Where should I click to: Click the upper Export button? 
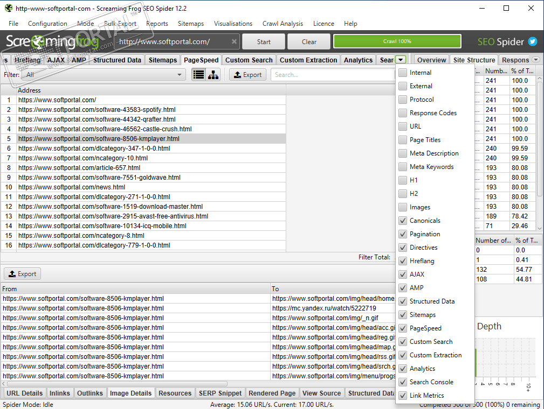[x=247, y=74]
